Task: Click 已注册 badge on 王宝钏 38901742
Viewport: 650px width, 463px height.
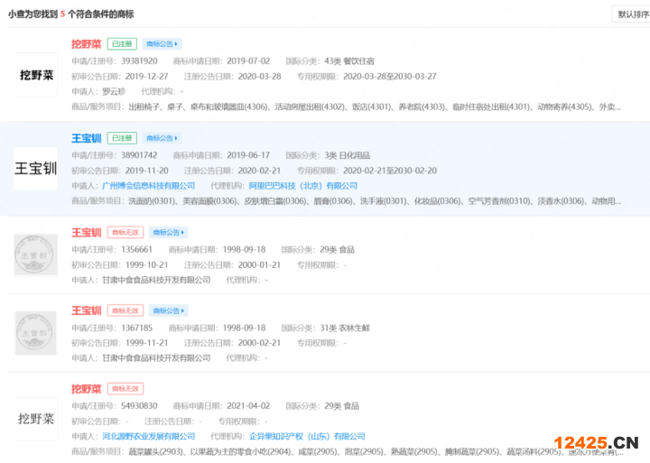Action: (122, 138)
